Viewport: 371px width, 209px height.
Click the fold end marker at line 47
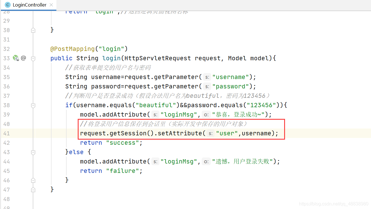(x=33, y=190)
